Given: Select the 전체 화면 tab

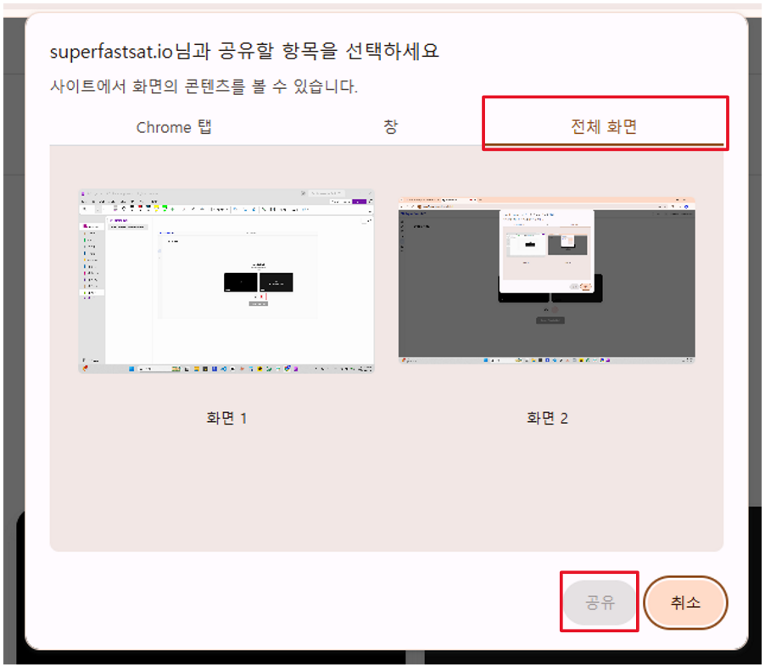Looking at the screenshot, I should coord(604,127).
